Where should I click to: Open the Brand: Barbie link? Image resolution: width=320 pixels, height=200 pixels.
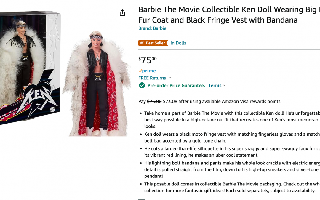tap(152, 28)
